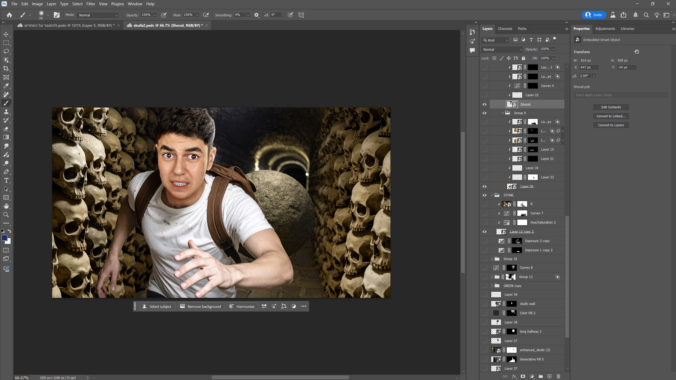Click the Add layer mask icon
This screenshot has height=380, width=676.
pos(523,376)
